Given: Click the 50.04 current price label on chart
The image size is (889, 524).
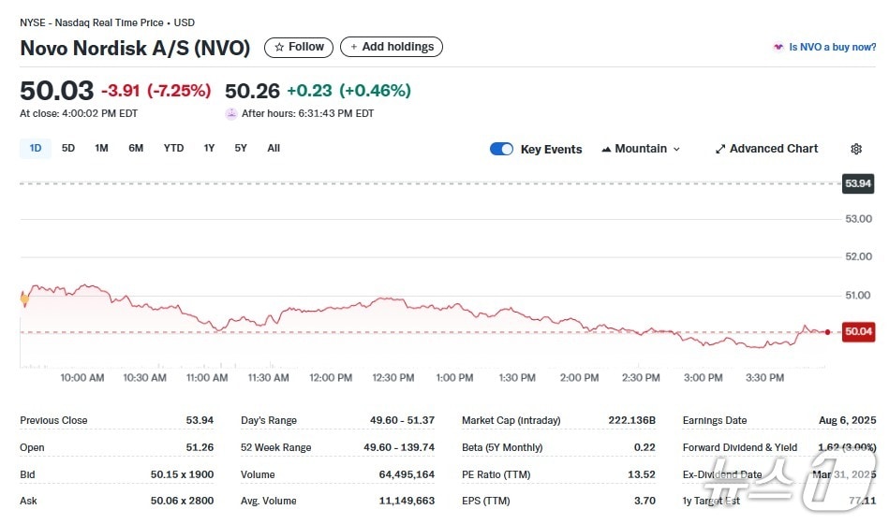Looking at the screenshot, I should pyautogui.click(x=858, y=331).
